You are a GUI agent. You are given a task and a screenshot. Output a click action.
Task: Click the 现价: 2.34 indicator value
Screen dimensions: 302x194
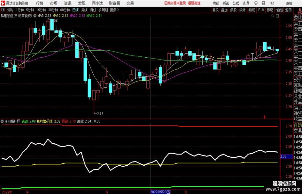pos(84,121)
